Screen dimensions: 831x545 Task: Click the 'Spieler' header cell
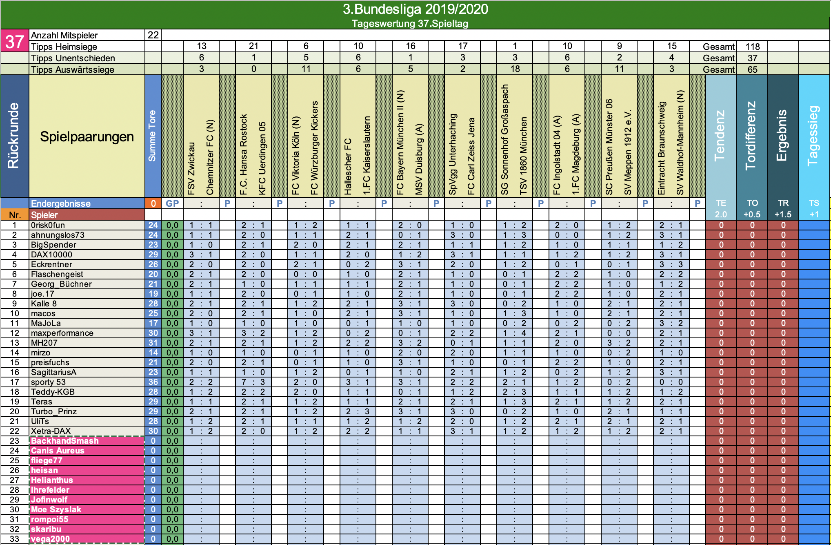click(x=87, y=215)
